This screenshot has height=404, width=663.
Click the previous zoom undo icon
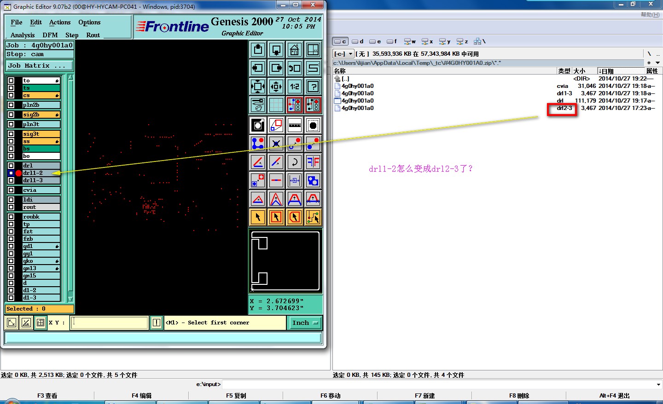295,68
